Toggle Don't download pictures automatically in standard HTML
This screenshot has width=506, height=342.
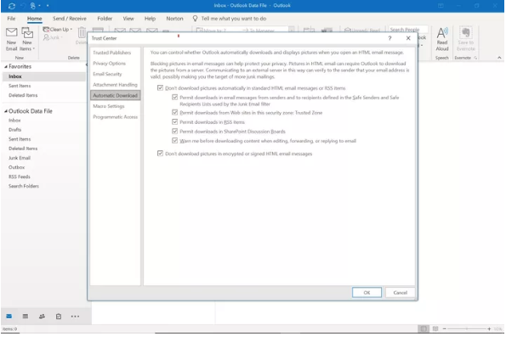160,88
